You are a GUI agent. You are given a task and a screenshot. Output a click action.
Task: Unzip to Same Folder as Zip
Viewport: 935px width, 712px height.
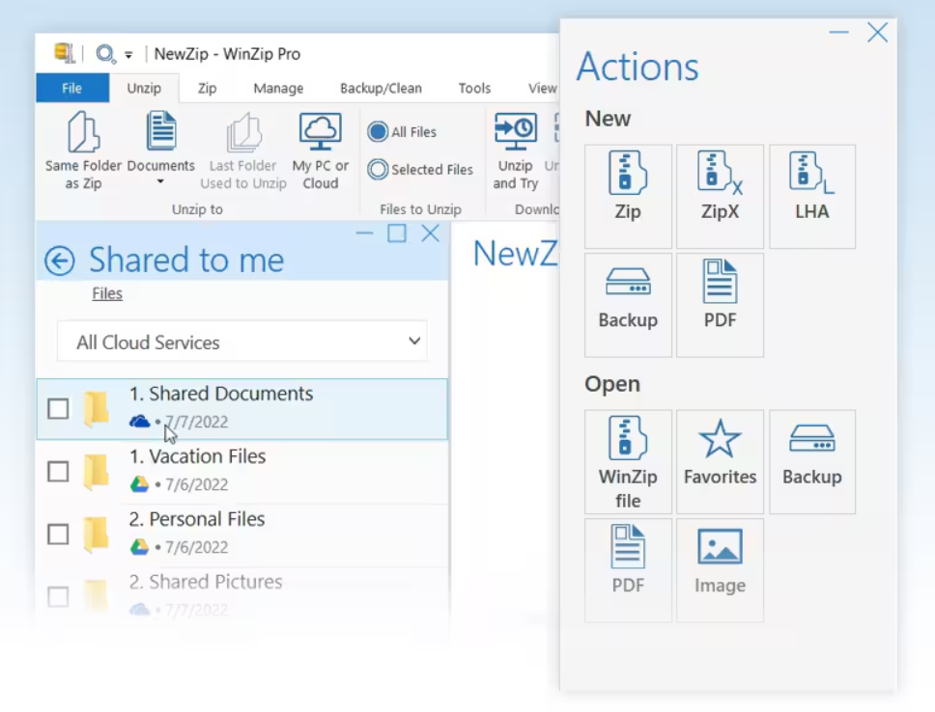83,151
